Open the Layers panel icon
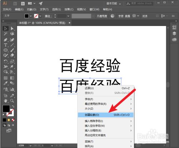 [174, 33]
